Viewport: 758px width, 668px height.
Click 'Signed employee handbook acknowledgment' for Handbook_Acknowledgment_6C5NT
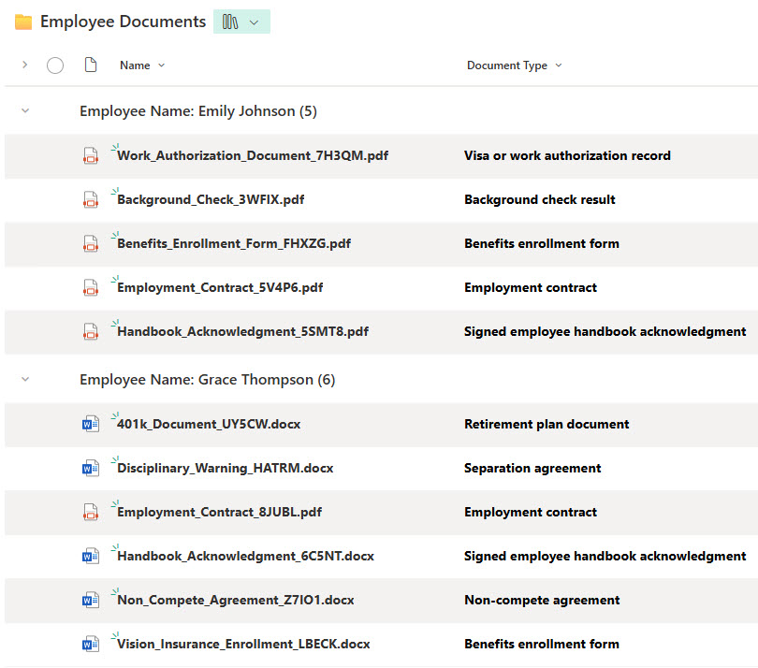coord(605,556)
